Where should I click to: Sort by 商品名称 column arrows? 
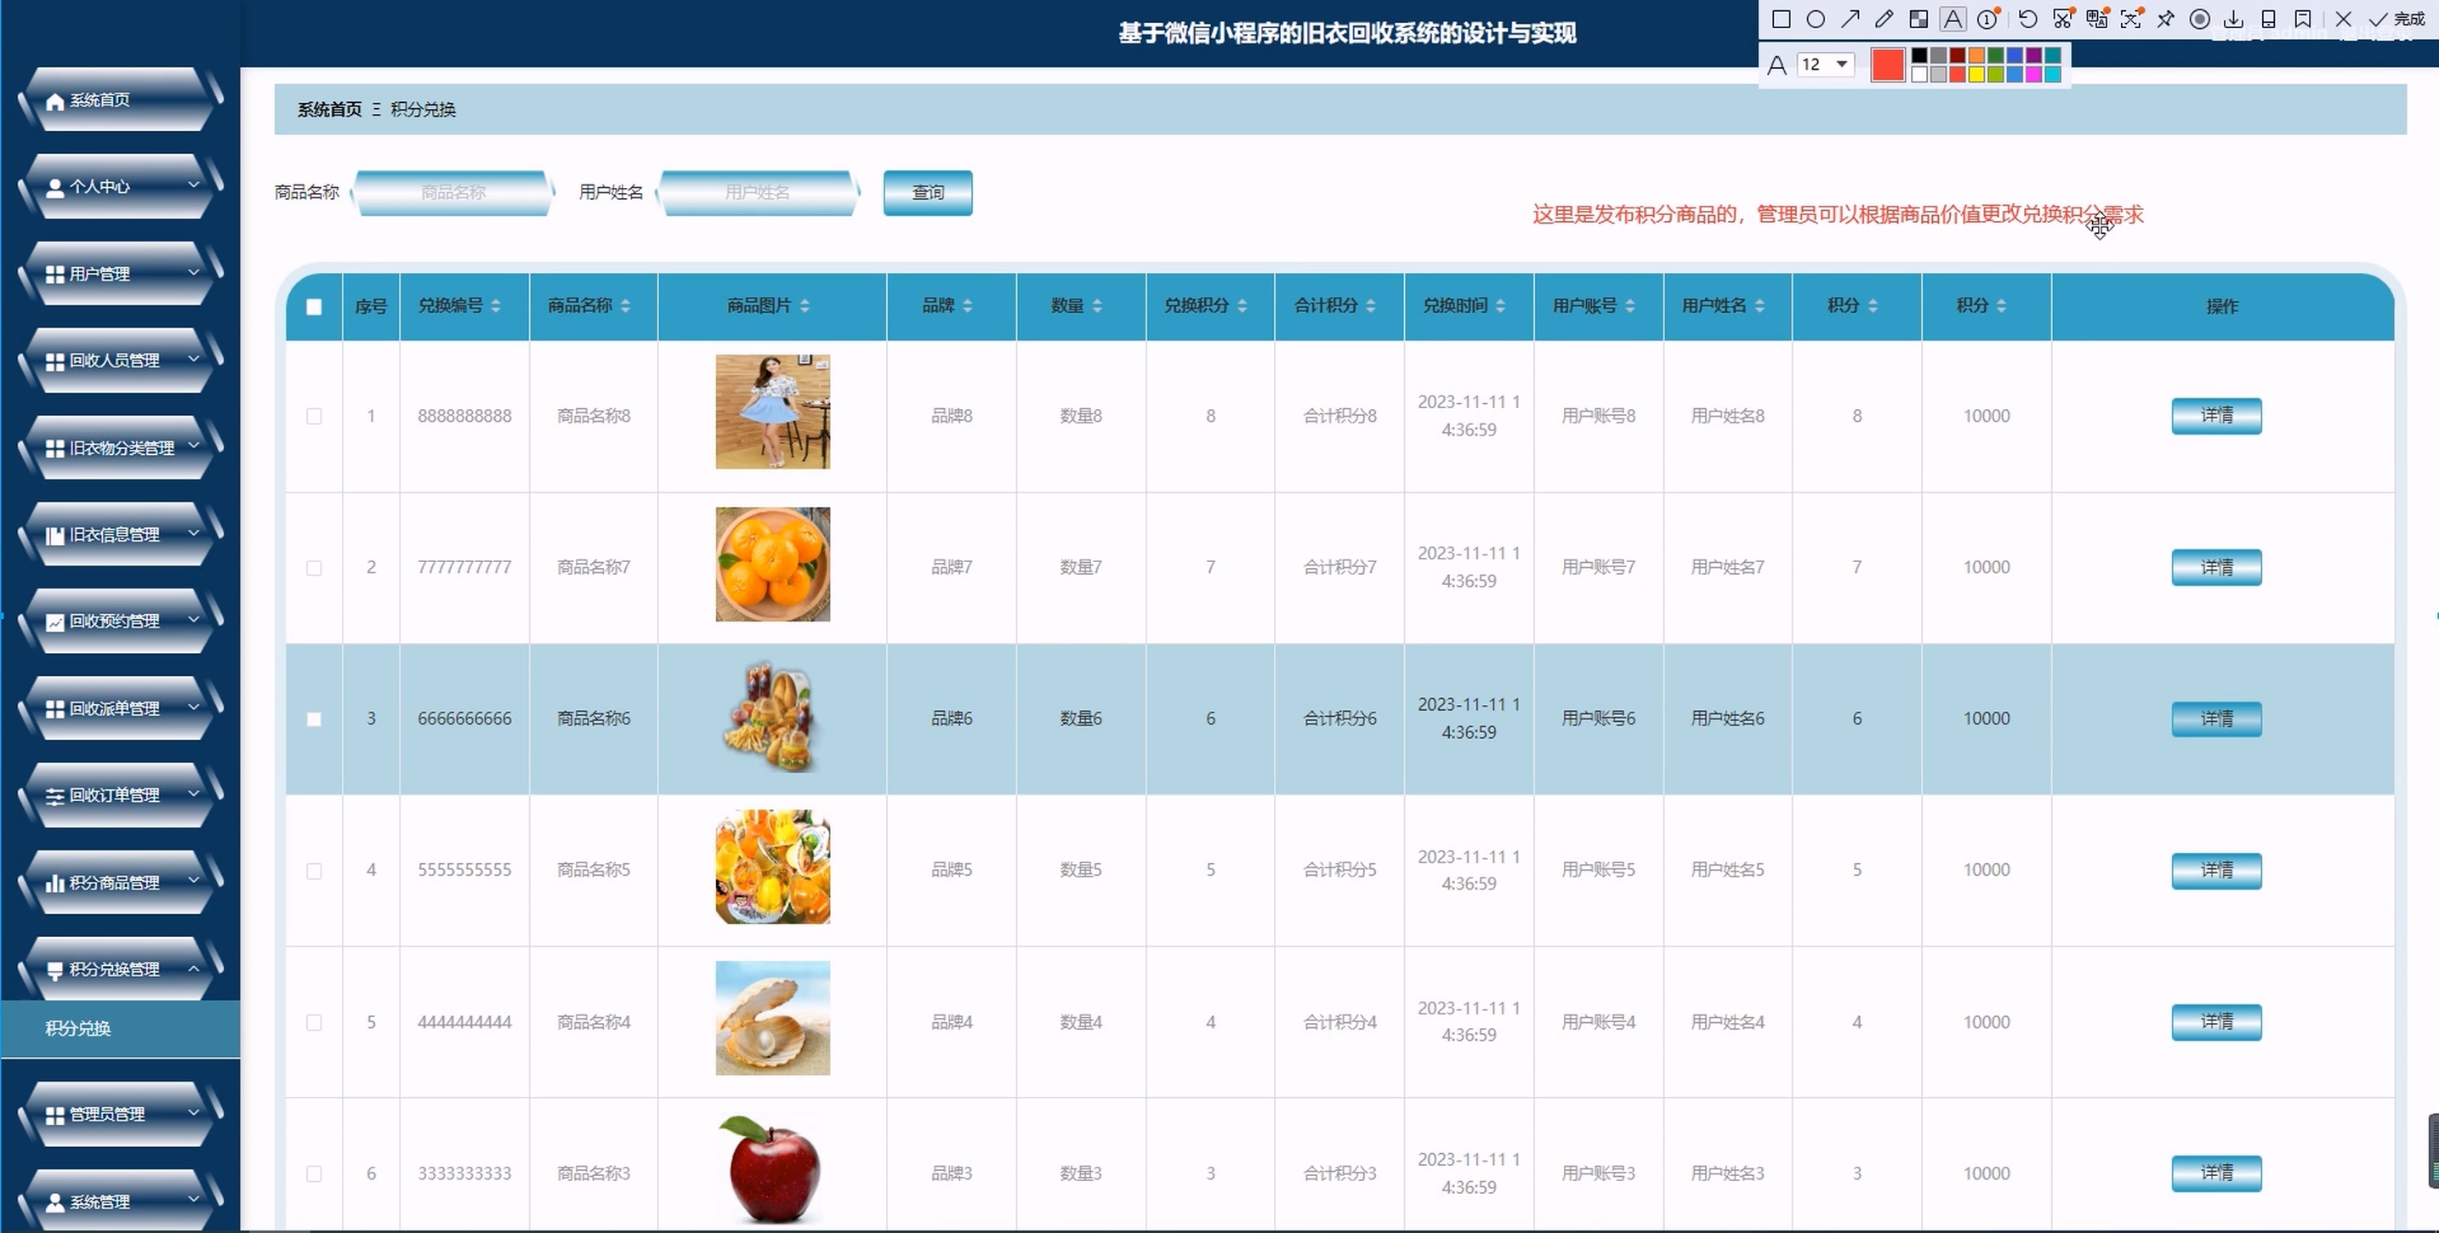[626, 306]
